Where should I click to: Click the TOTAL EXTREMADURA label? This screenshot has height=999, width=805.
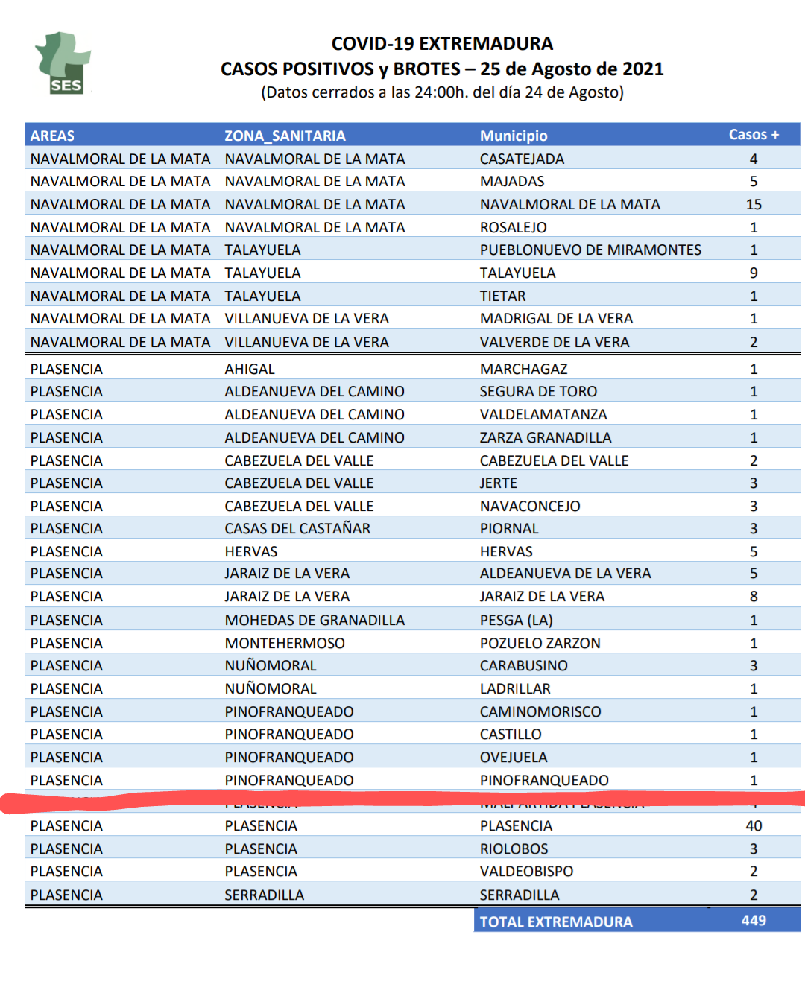(x=556, y=922)
